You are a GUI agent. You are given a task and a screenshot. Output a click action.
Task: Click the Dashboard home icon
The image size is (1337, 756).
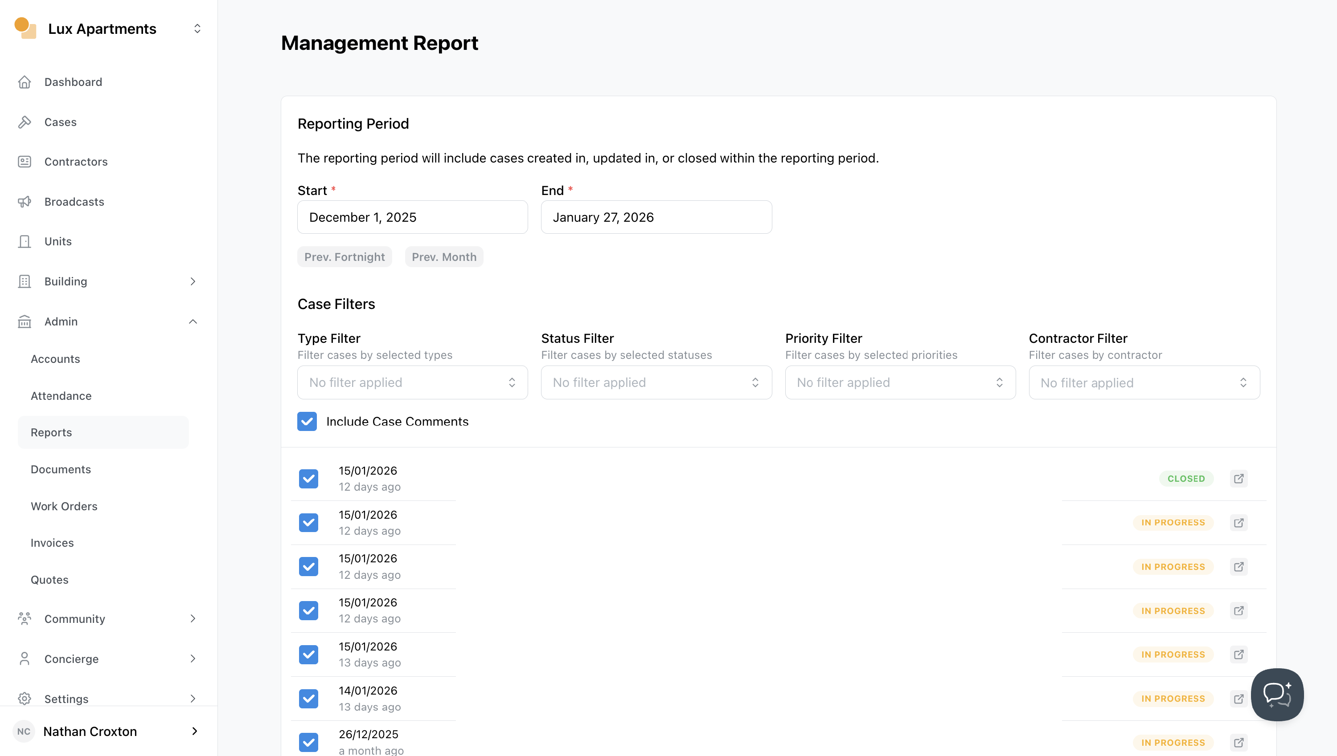pos(25,82)
